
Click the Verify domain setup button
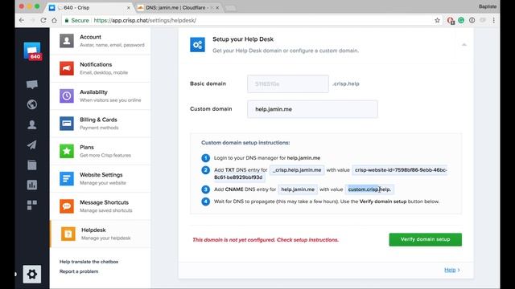(426, 239)
